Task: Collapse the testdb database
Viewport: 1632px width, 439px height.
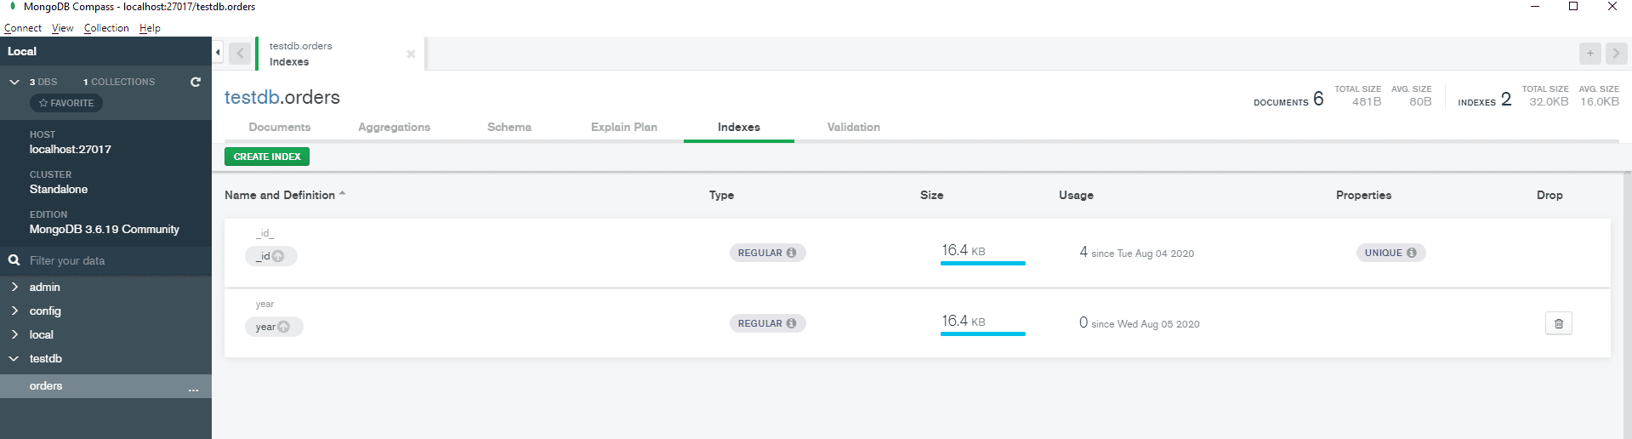Action: click(x=14, y=358)
